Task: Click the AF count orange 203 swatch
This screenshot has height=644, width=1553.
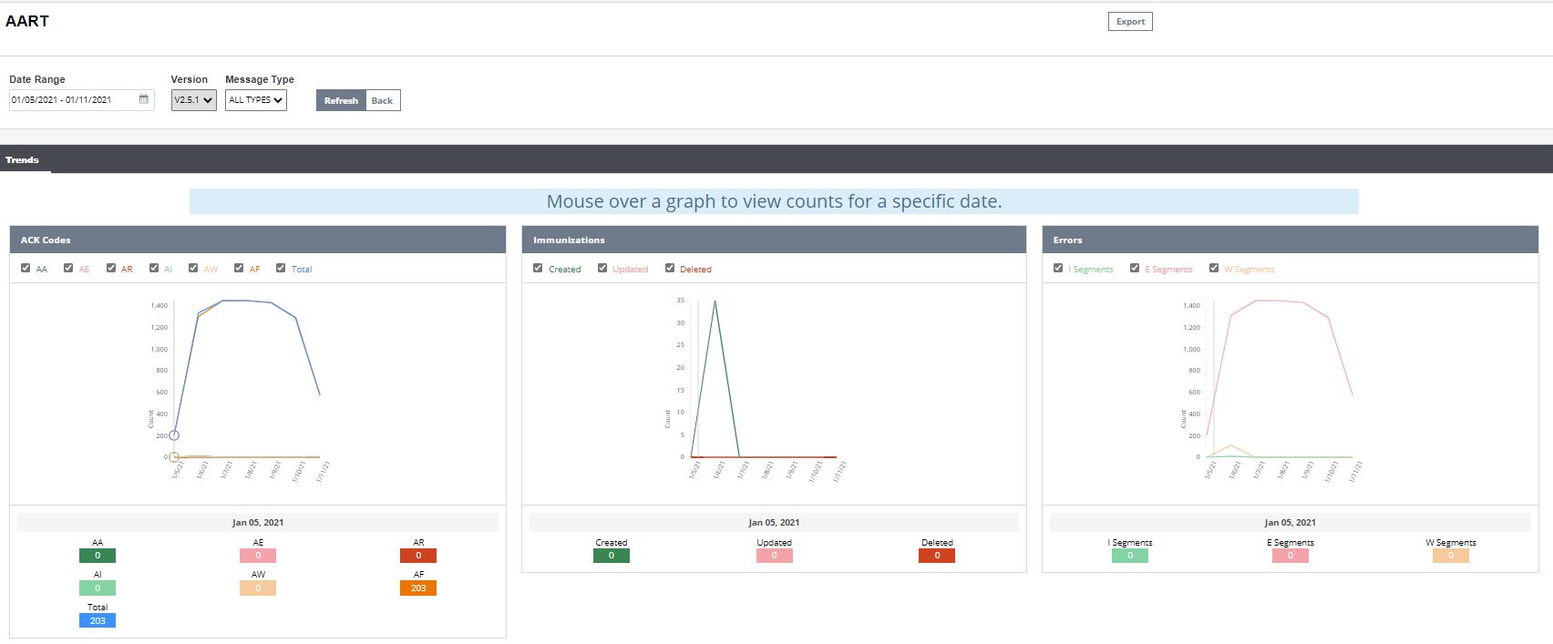Action: pos(418,588)
